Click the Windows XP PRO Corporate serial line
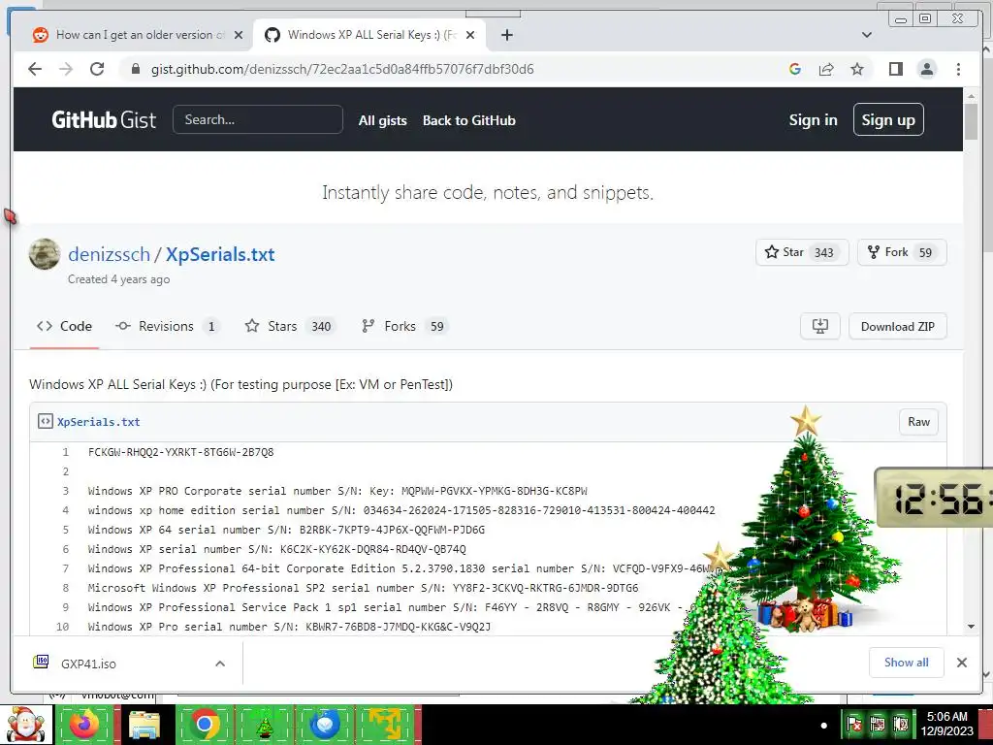This screenshot has width=993, height=745. [337, 491]
